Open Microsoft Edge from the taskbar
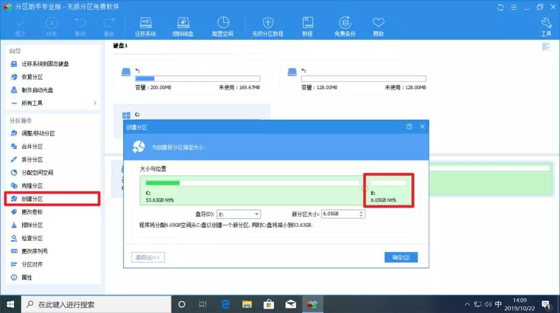This screenshot has width=560, height=313. tap(225, 304)
